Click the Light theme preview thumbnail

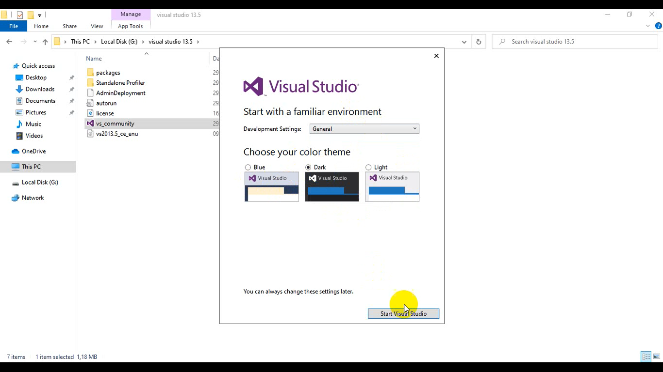(x=392, y=186)
